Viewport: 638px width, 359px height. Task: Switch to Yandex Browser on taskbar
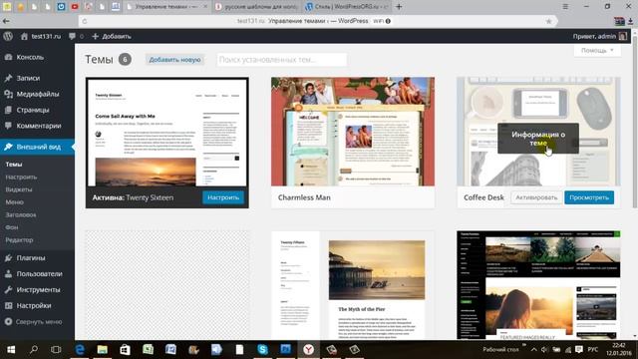(x=308, y=350)
